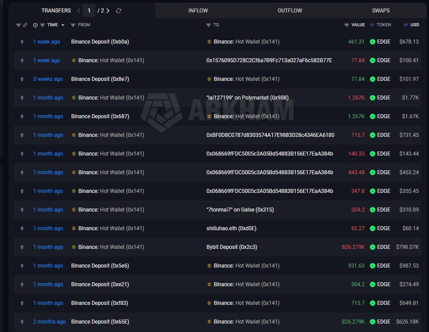The width and height of the screenshot is (429, 332).
Task: Click value 347.8 EDGE
Action: [358, 191]
